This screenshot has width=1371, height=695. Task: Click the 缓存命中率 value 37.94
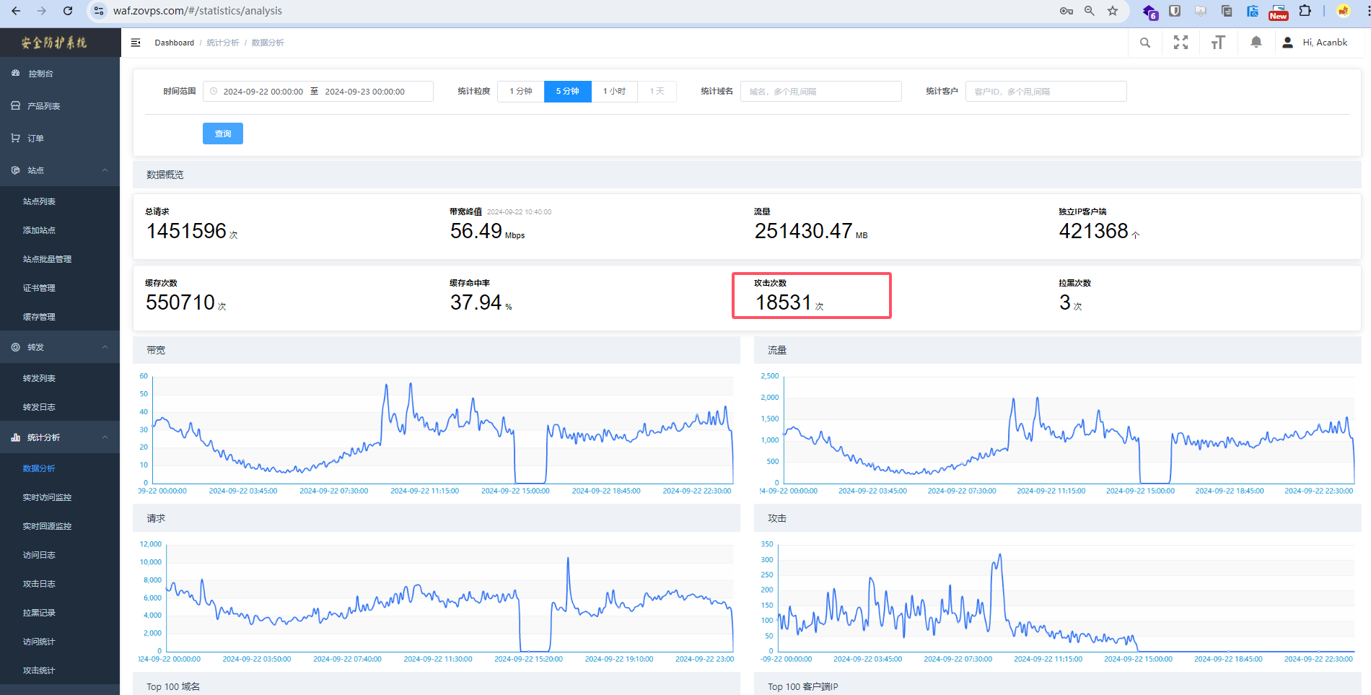pos(476,302)
